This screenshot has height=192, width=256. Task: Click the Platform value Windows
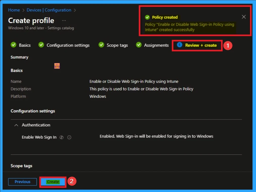98,97
